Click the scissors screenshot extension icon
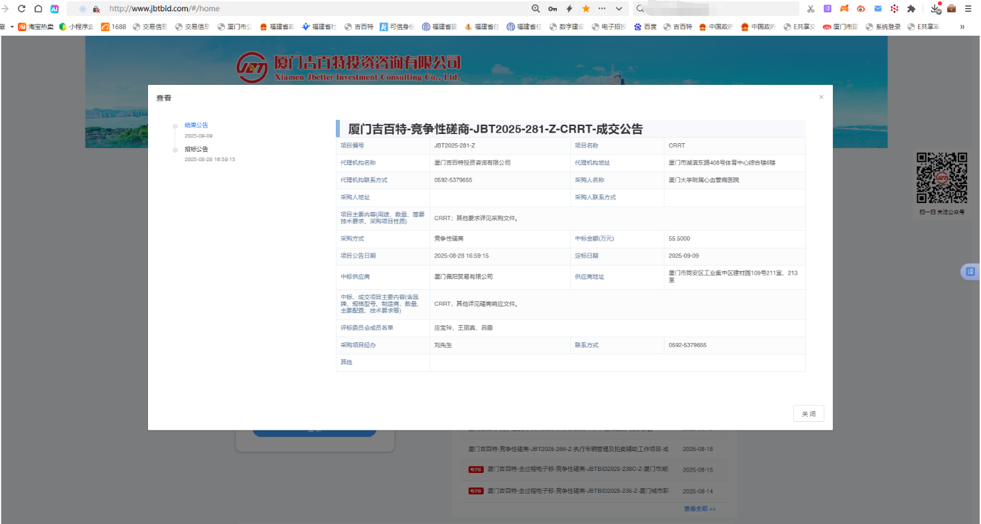This screenshot has width=981, height=524. [x=810, y=9]
